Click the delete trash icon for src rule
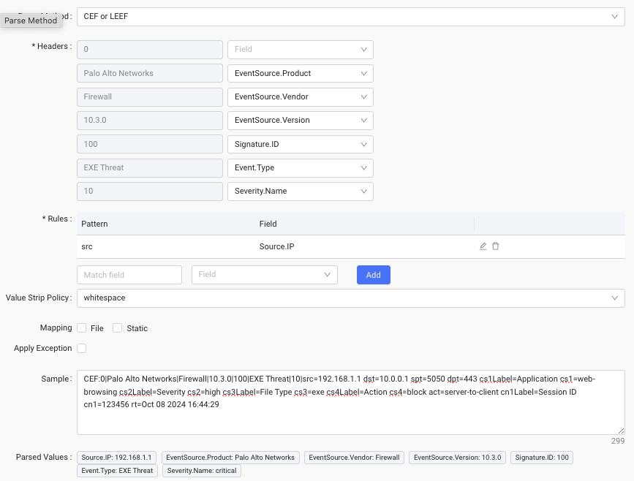 [x=496, y=246]
